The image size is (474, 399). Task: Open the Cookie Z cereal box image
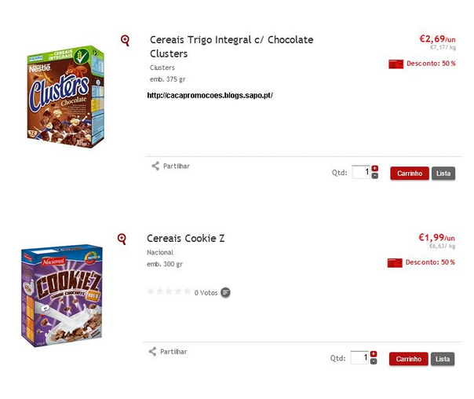(60, 297)
